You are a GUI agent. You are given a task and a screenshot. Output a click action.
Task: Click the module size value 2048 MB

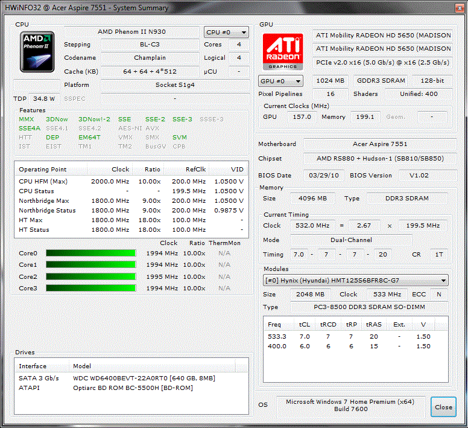click(x=310, y=294)
